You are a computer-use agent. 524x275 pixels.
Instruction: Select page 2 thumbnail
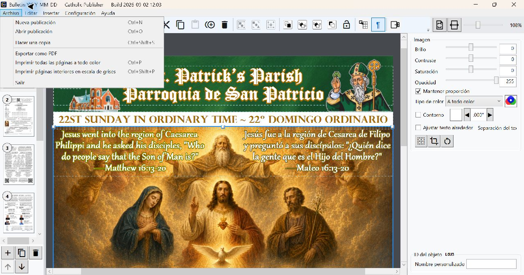(x=19, y=116)
